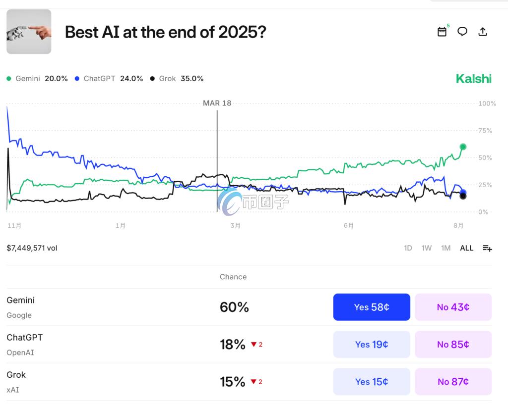
Task: Click Grok Yes 15¢ button
Action: point(372,382)
